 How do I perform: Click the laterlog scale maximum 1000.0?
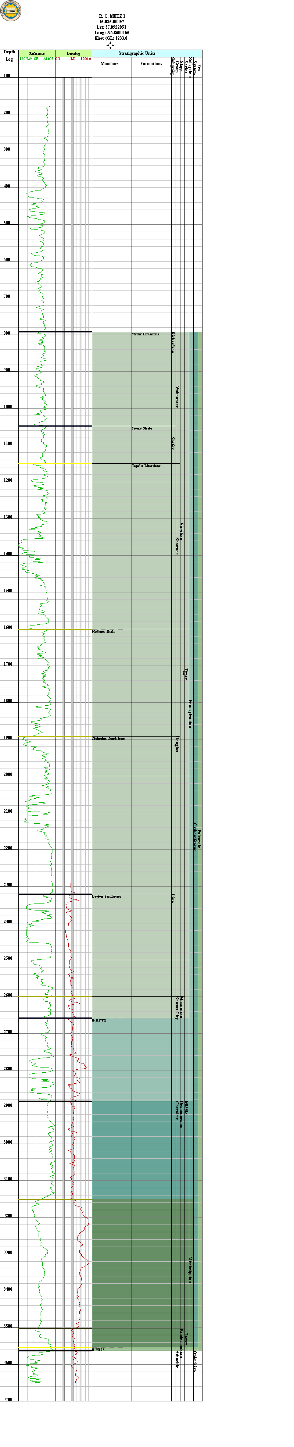click(85, 58)
